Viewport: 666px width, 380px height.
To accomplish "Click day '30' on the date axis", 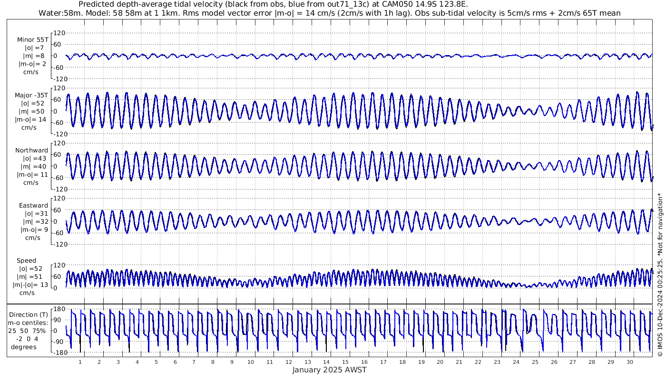I will pos(630,362).
